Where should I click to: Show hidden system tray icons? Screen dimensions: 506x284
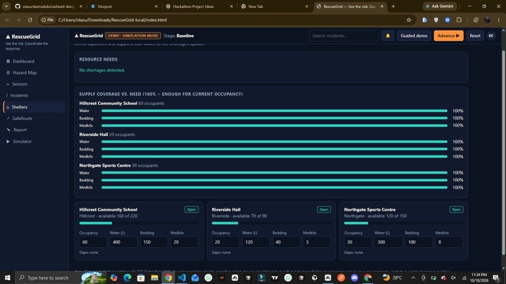[413, 278]
